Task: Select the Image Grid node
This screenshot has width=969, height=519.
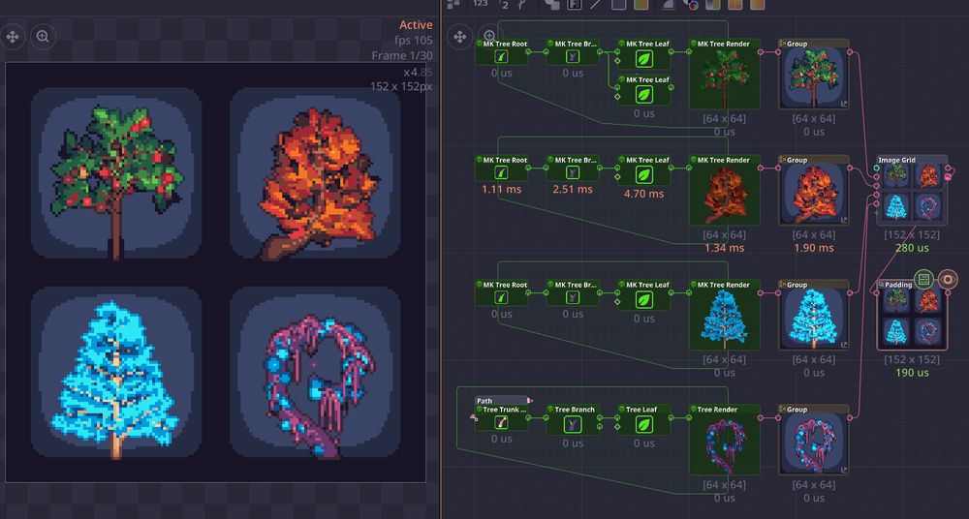Action: click(x=912, y=191)
